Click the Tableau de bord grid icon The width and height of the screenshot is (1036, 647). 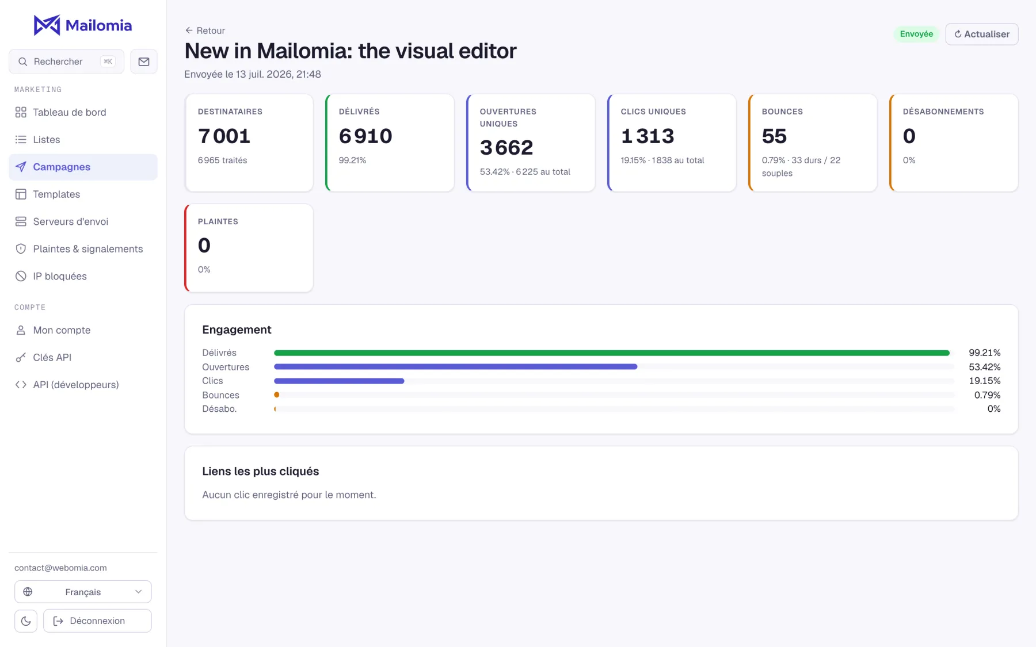click(x=21, y=112)
